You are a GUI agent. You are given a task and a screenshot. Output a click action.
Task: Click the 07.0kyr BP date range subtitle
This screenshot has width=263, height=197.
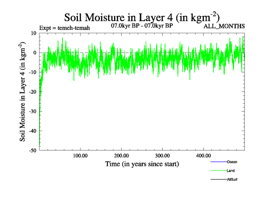point(142,26)
